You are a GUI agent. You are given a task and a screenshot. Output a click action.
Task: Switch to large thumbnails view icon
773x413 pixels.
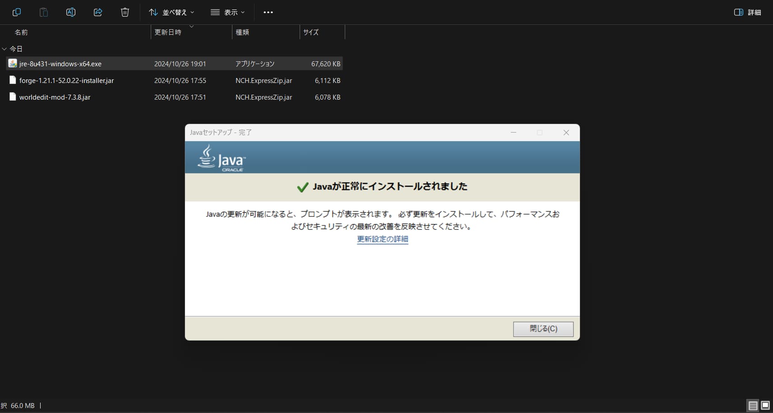click(765, 405)
